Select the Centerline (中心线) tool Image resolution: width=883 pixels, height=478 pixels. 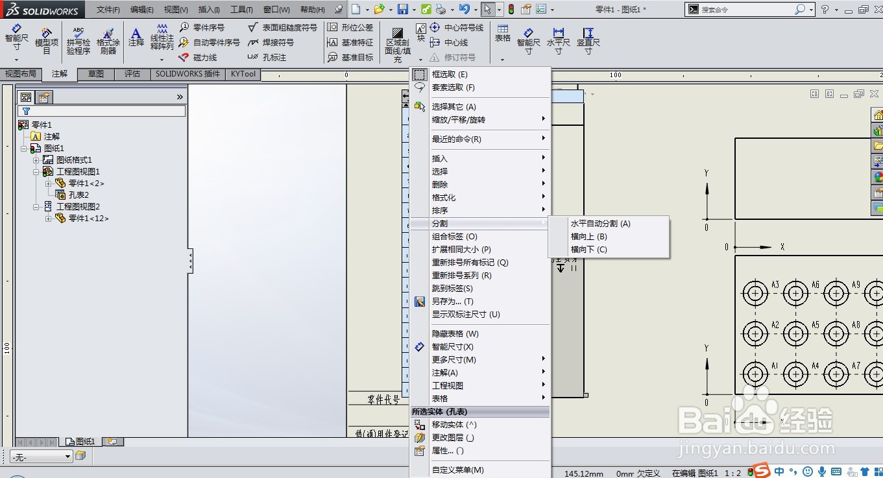(x=449, y=42)
